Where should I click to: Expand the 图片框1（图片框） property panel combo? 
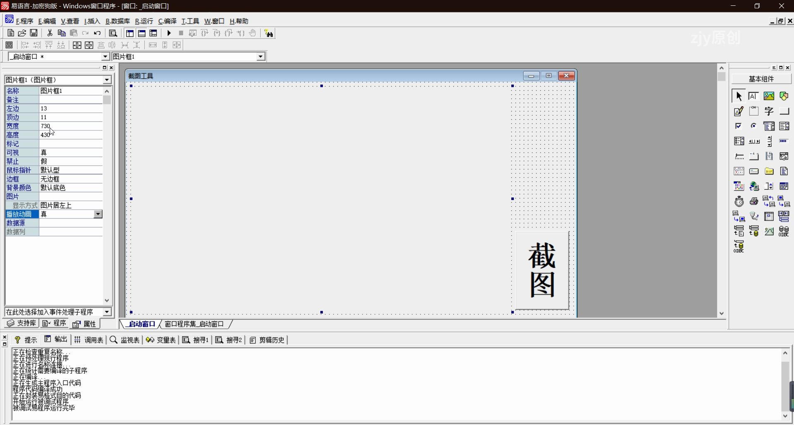(107, 80)
